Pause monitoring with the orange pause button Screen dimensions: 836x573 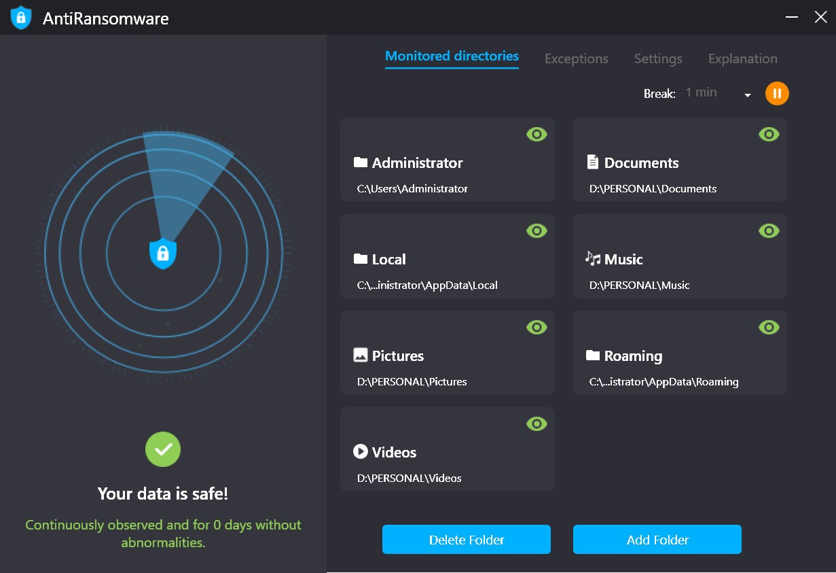click(x=777, y=93)
